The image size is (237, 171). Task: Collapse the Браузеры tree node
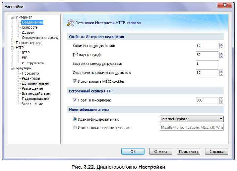pos(12,68)
